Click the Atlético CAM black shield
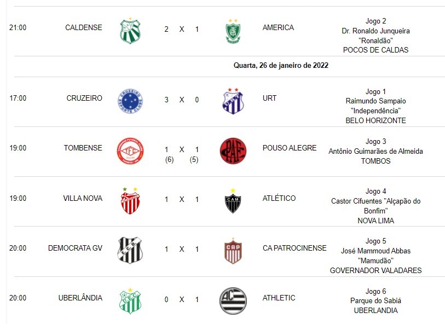The image size is (445, 330). (x=233, y=201)
